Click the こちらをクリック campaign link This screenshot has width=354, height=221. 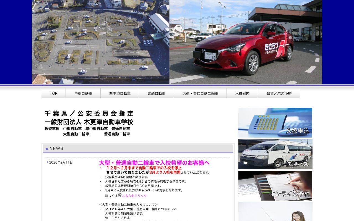tap(134, 196)
